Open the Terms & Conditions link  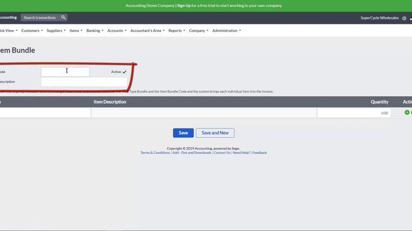(155, 153)
